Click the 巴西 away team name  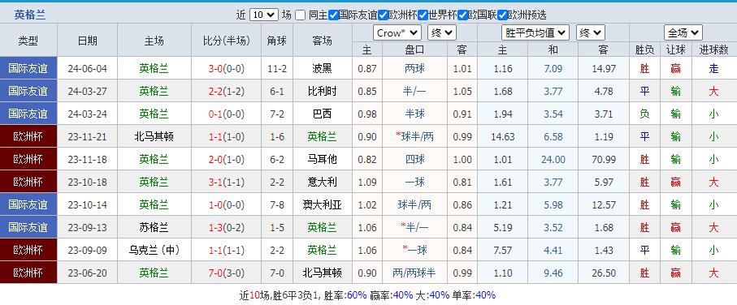322,114
